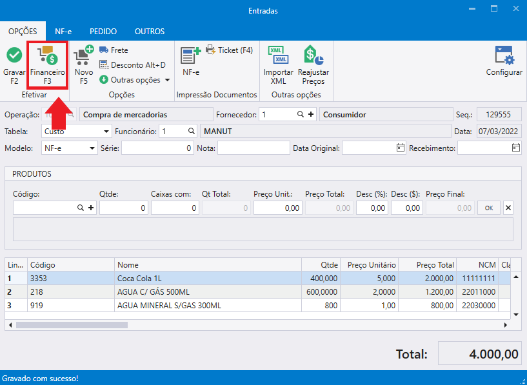
Task: Switch to the OUTROS tab
Action: click(150, 31)
